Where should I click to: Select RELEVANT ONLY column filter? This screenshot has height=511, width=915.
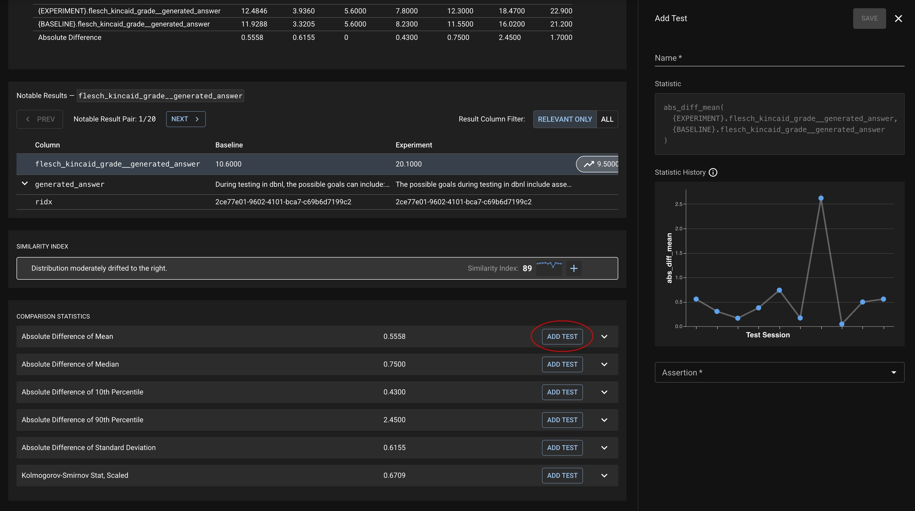[564, 119]
